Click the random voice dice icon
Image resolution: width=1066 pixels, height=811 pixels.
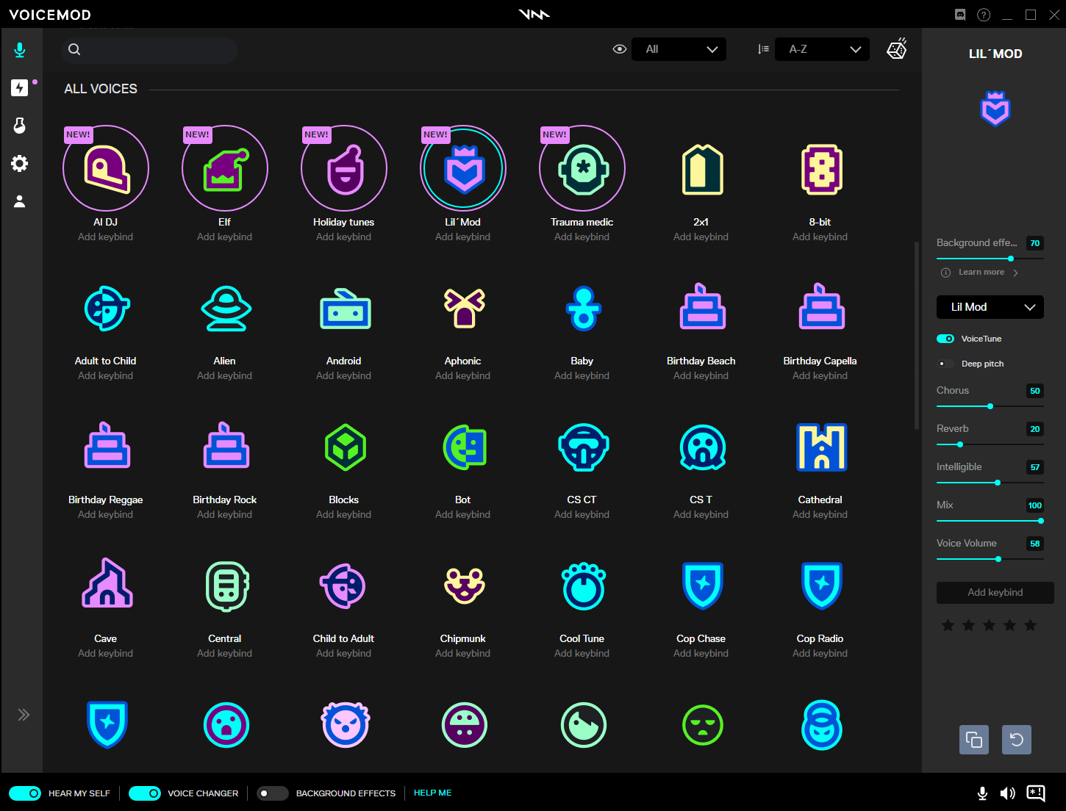click(897, 48)
